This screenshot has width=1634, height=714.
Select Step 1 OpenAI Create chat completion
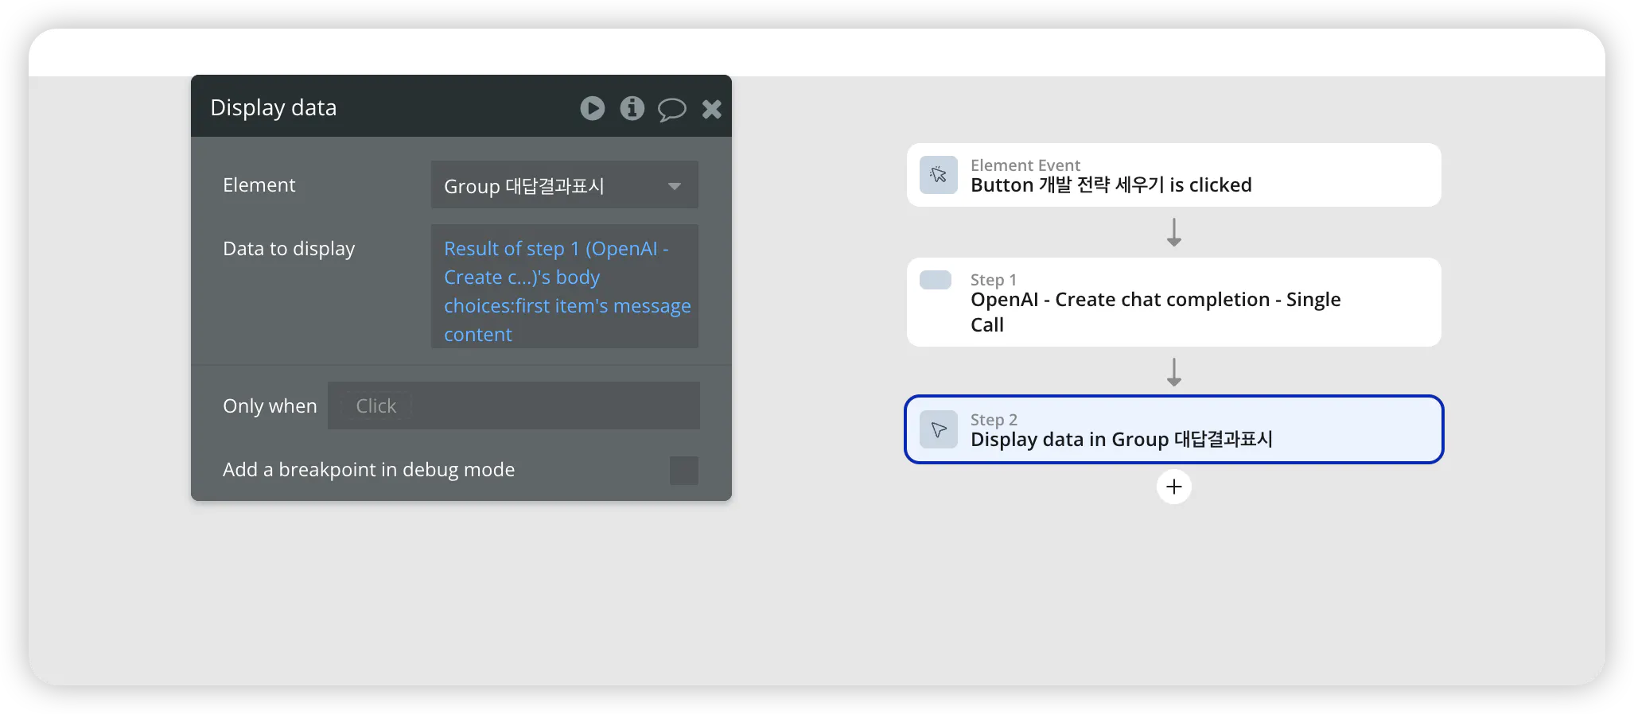point(1174,302)
